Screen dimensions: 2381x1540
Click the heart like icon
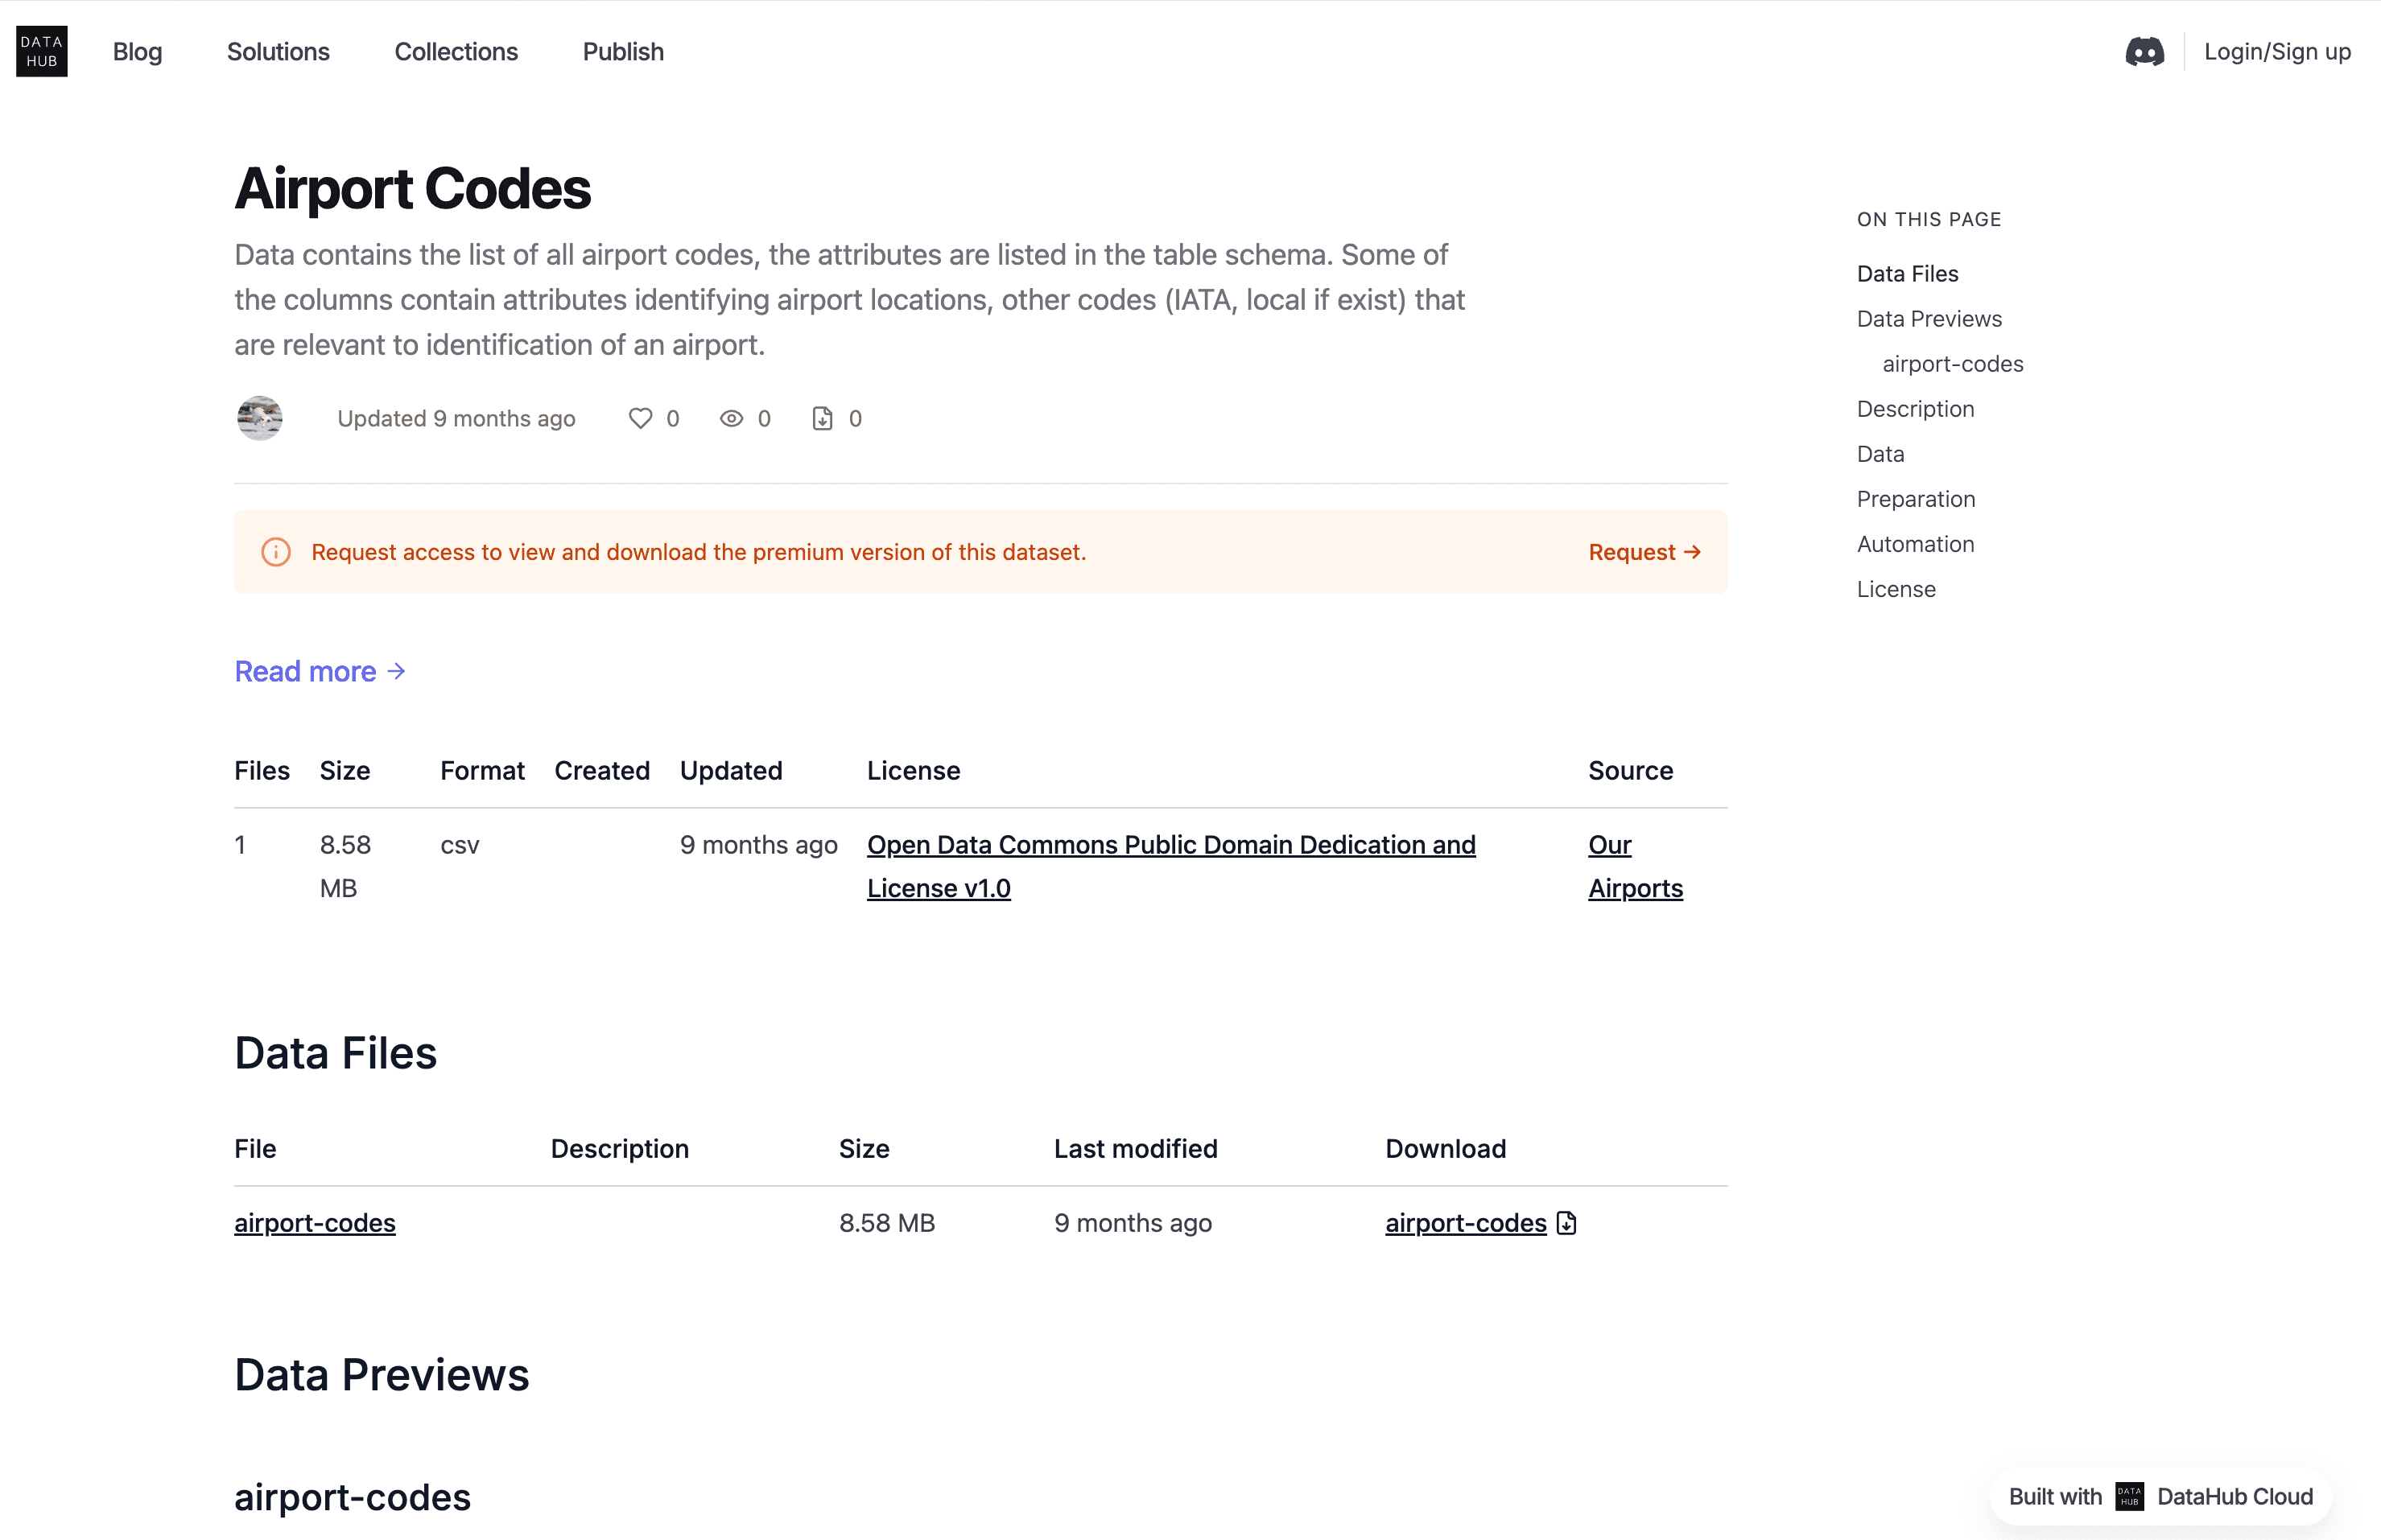pos(640,418)
